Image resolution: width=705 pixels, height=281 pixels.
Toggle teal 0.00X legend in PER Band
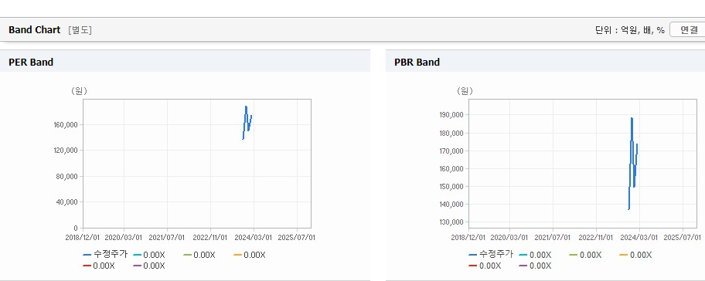click(149, 255)
